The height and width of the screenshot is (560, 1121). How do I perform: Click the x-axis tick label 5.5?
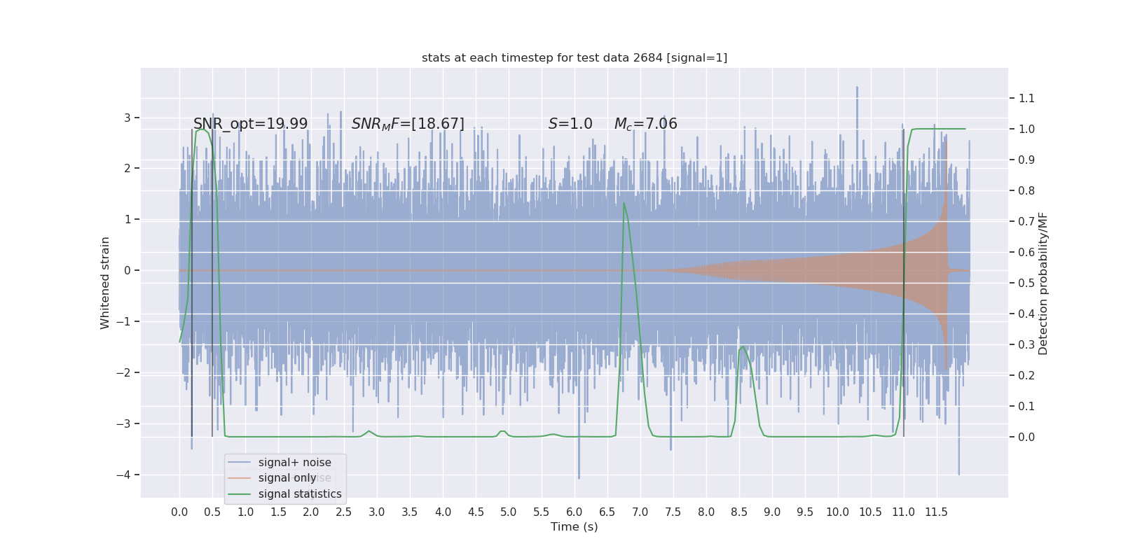[x=542, y=512]
